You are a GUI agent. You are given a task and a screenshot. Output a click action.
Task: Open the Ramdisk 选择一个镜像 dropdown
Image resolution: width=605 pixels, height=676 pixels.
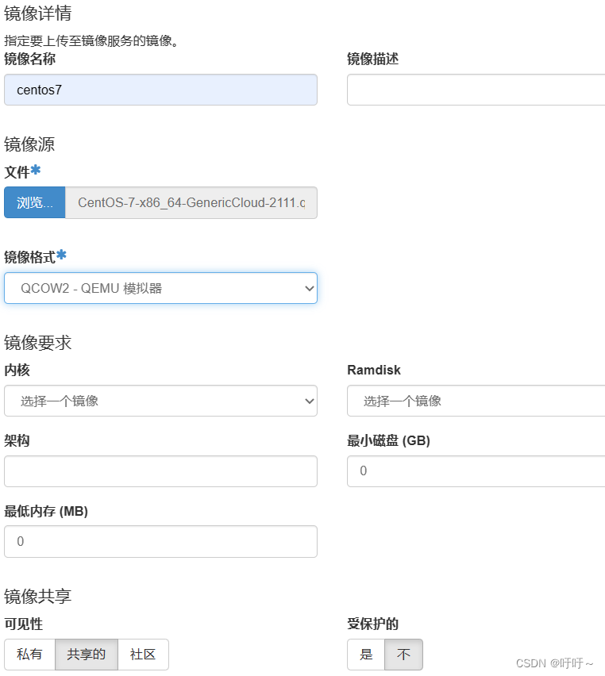(476, 401)
